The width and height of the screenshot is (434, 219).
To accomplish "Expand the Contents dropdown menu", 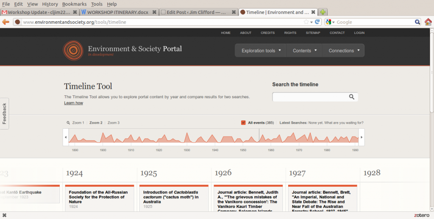I will pyautogui.click(x=304, y=50).
